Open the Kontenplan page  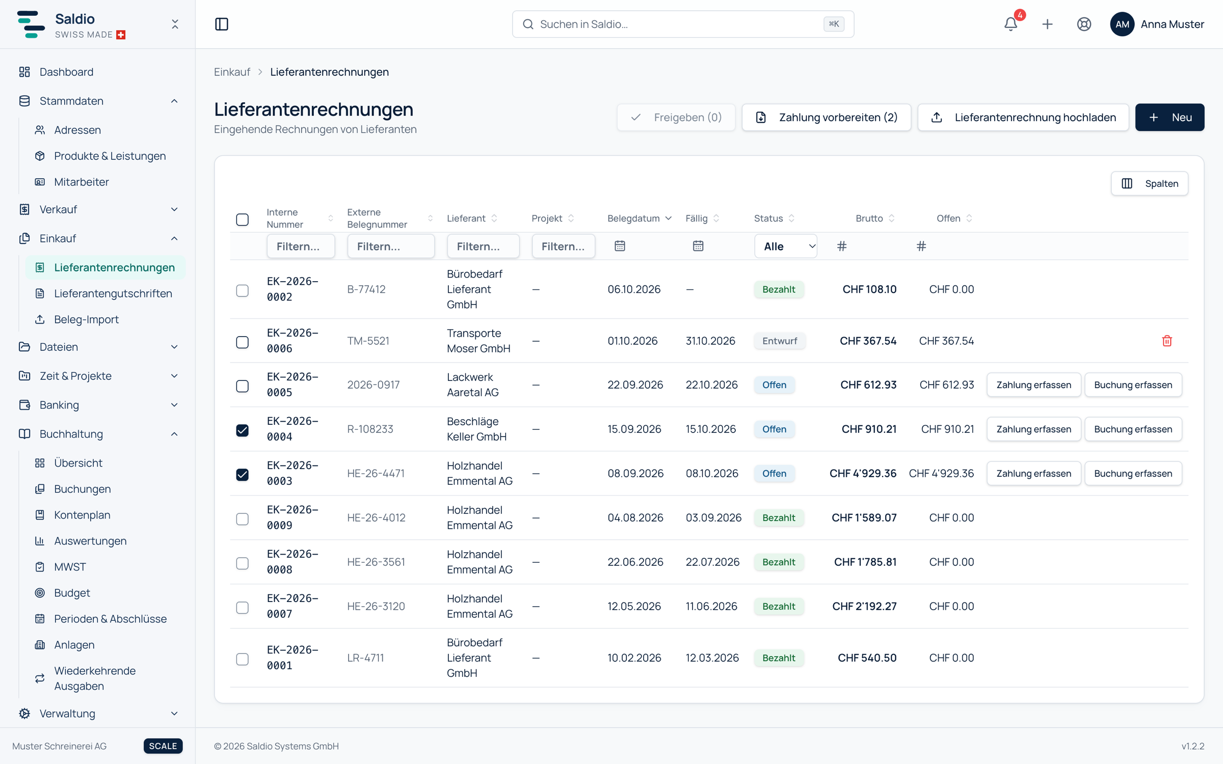coord(105,515)
